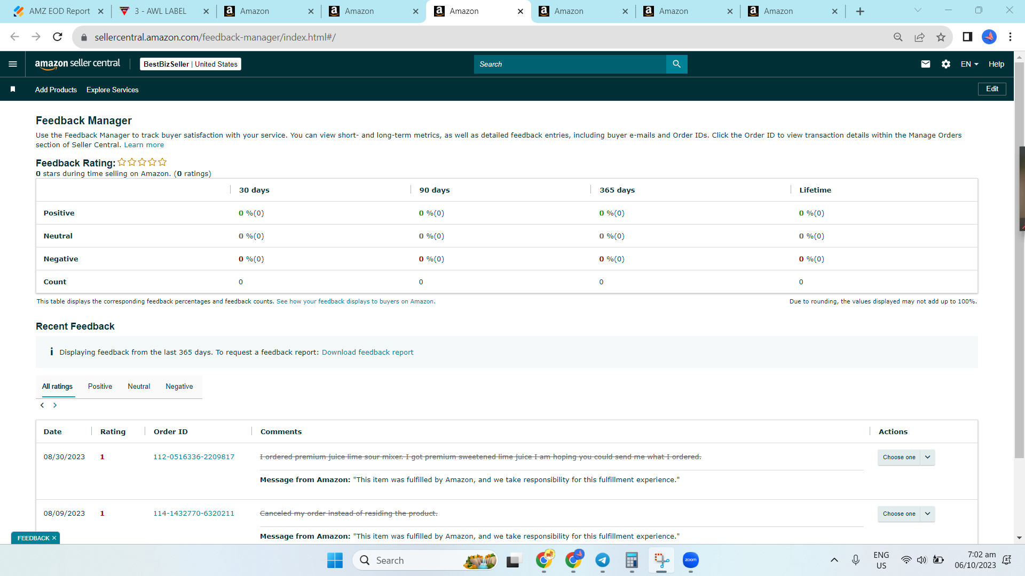The image size is (1025, 576).
Task: Click the browser zoom magnifier icon
Action: tap(898, 37)
